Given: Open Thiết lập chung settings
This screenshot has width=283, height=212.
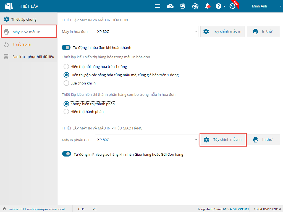Looking at the screenshot, I should click(x=29, y=19).
